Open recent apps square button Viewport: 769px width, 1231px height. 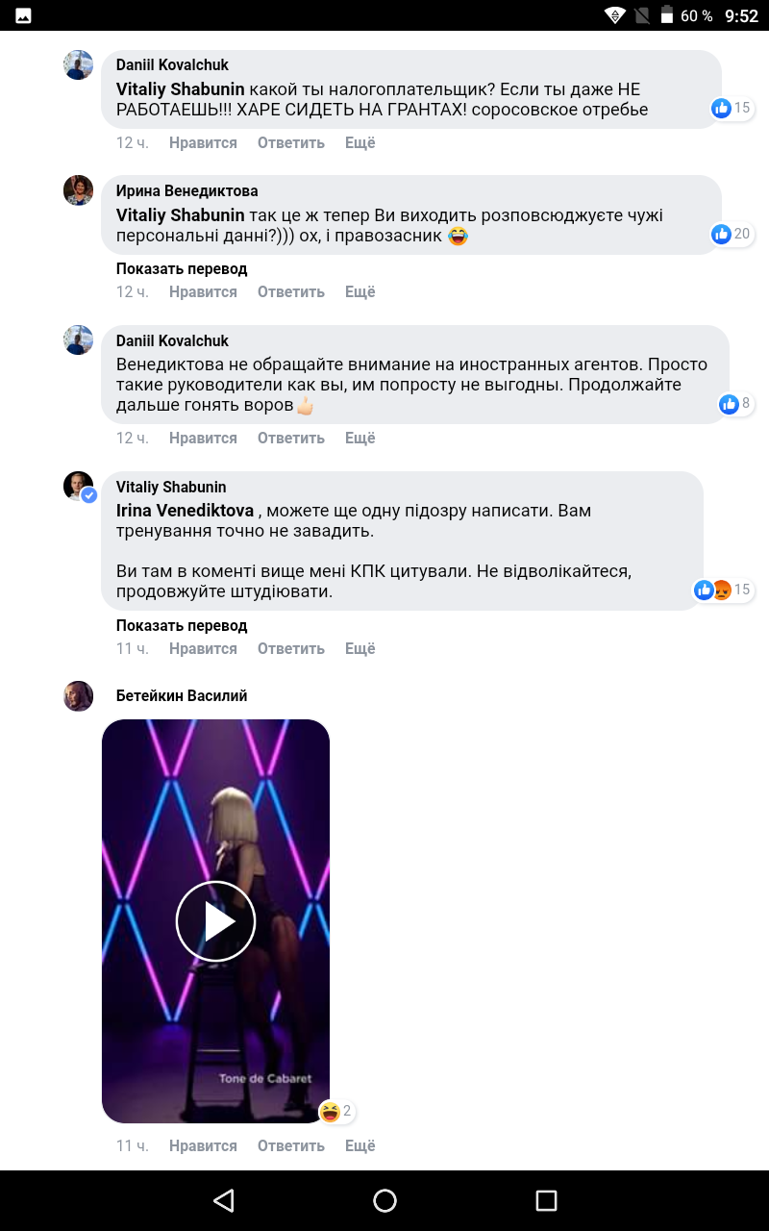tap(546, 1200)
